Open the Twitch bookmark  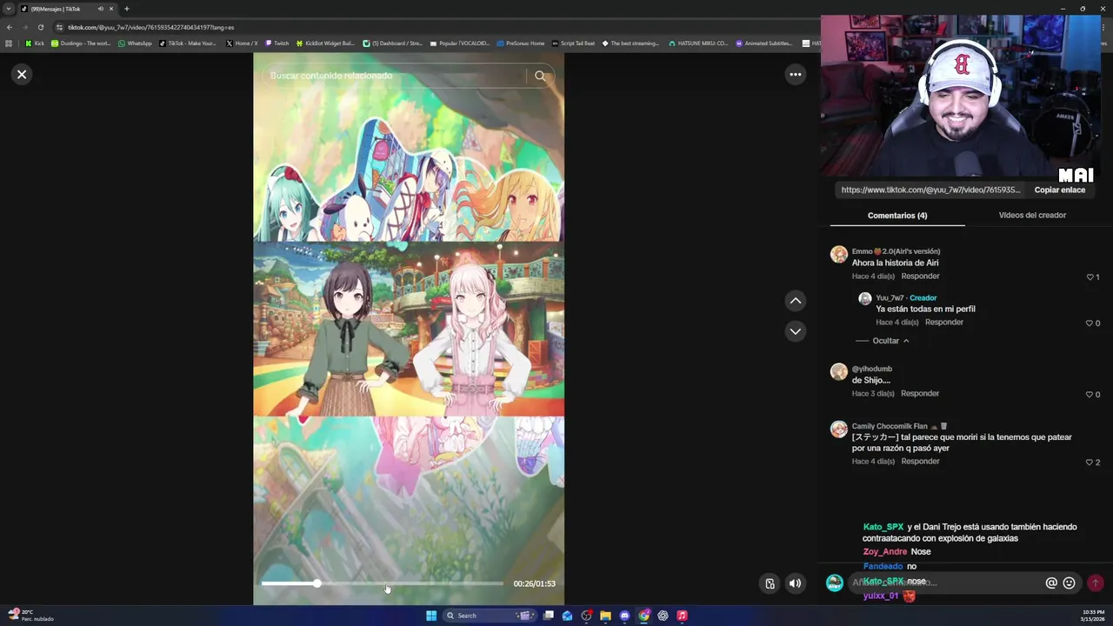click(277, 43)
